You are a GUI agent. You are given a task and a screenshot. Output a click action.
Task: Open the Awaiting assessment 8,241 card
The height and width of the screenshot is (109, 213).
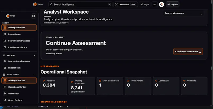coord(82,86)
